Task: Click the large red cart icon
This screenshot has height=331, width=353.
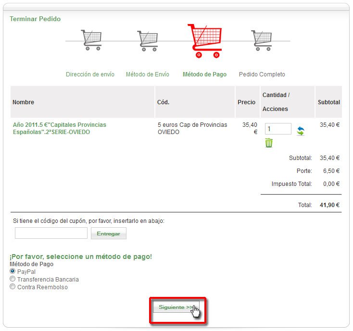Action: (205, 40)
